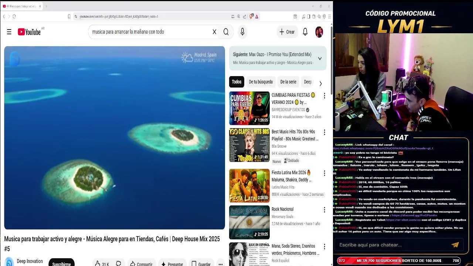The width and height of the screenshot is (473, 266).
Task: Go forward in the browser
Action: point(8,16)
